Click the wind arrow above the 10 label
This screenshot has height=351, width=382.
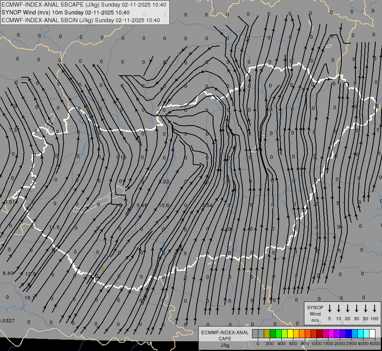[x=338, y=308]
